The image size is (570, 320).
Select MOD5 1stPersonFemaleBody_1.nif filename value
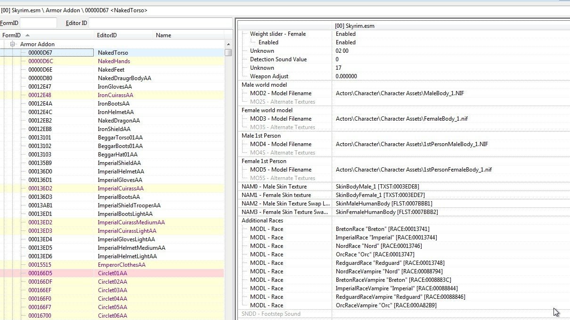(414, 170)
